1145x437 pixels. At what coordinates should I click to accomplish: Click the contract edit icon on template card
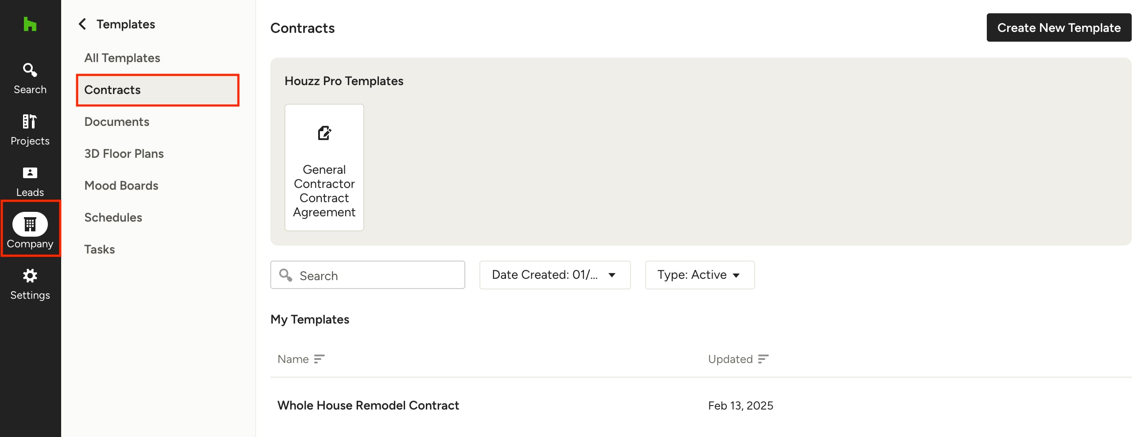(x=324, y=133)
